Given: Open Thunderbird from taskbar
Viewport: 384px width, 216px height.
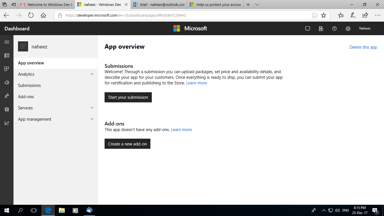Looking at the screenshot, I should pyautogui.click(x=89, y=210).
